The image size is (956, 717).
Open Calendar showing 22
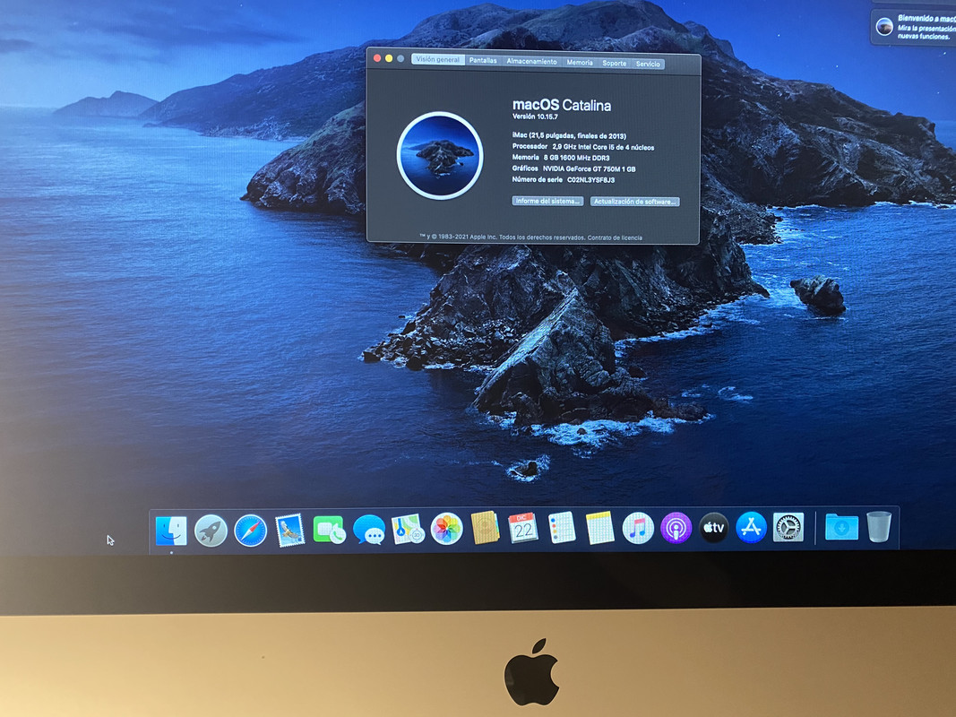[x=523, y=527]
